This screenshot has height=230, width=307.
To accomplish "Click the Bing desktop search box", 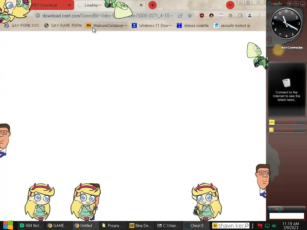I will tap(230, 226).
